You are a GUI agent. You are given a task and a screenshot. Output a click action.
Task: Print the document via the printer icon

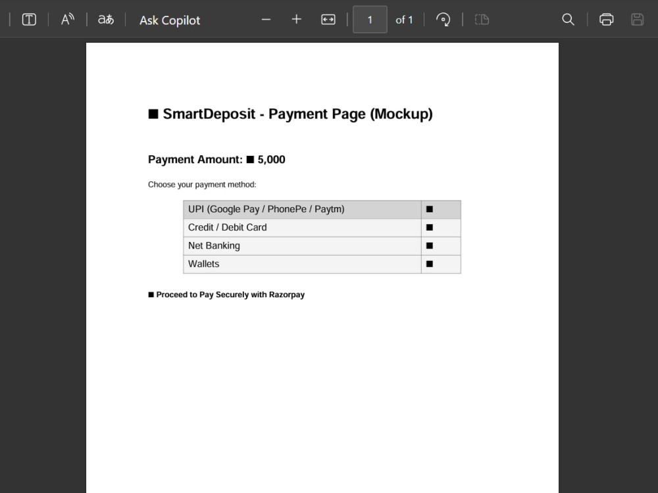coord(607,20)
